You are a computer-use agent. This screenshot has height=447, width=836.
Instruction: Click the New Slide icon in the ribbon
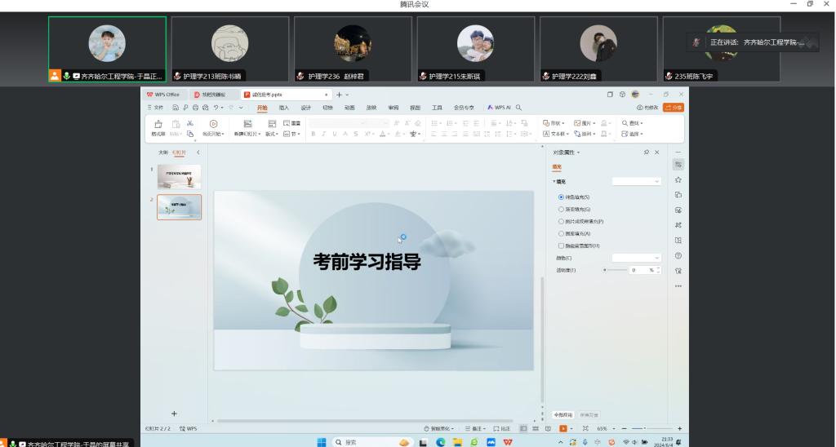(x=248, y=124)
